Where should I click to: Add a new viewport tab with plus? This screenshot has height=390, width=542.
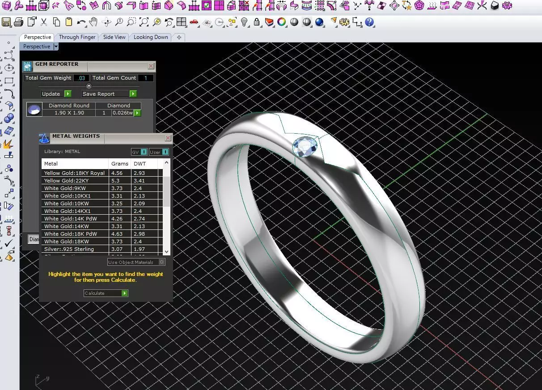click(179, 37)
